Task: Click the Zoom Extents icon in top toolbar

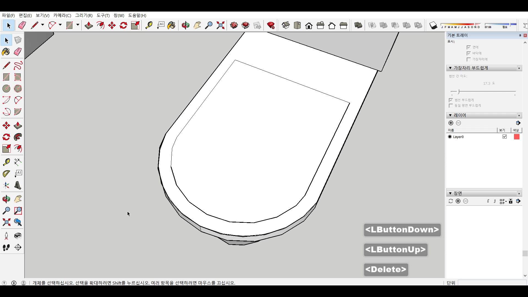Action: point(220,26)
